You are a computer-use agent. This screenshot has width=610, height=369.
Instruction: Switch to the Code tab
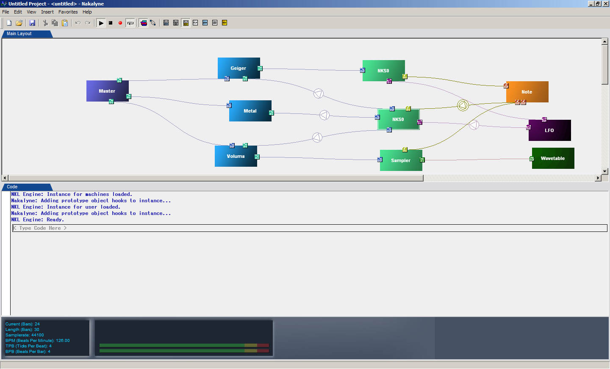click(x=27, y=187)
